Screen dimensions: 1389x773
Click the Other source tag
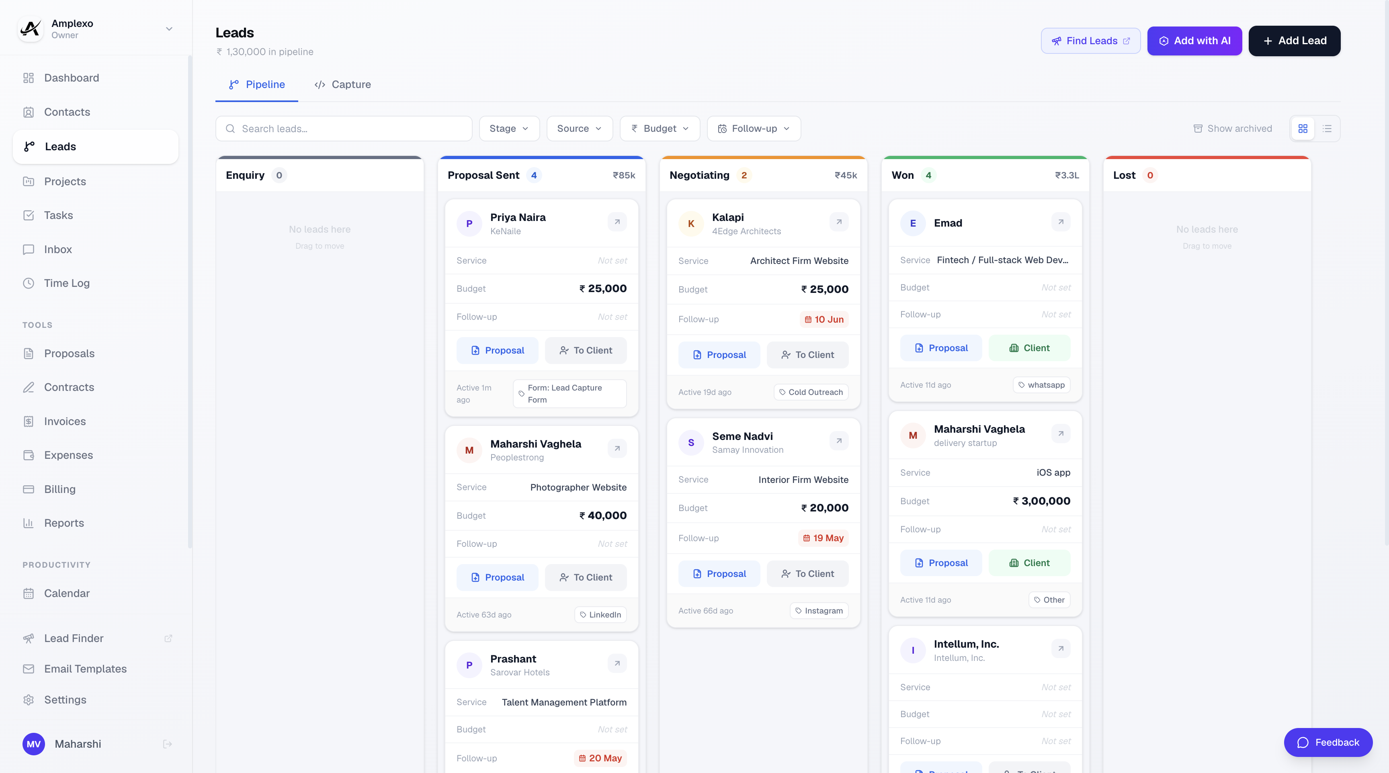point(1049,599)
